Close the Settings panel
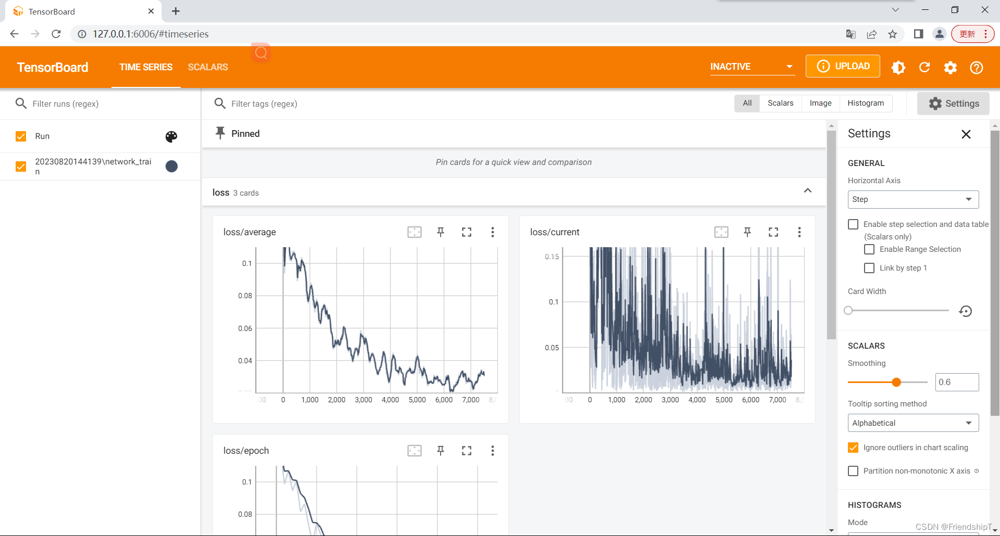Viewport: 1000px width, 536px height. [966, 134]
